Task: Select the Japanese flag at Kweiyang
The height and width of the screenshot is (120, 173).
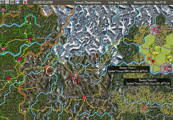Action: [x=144, y=108]
